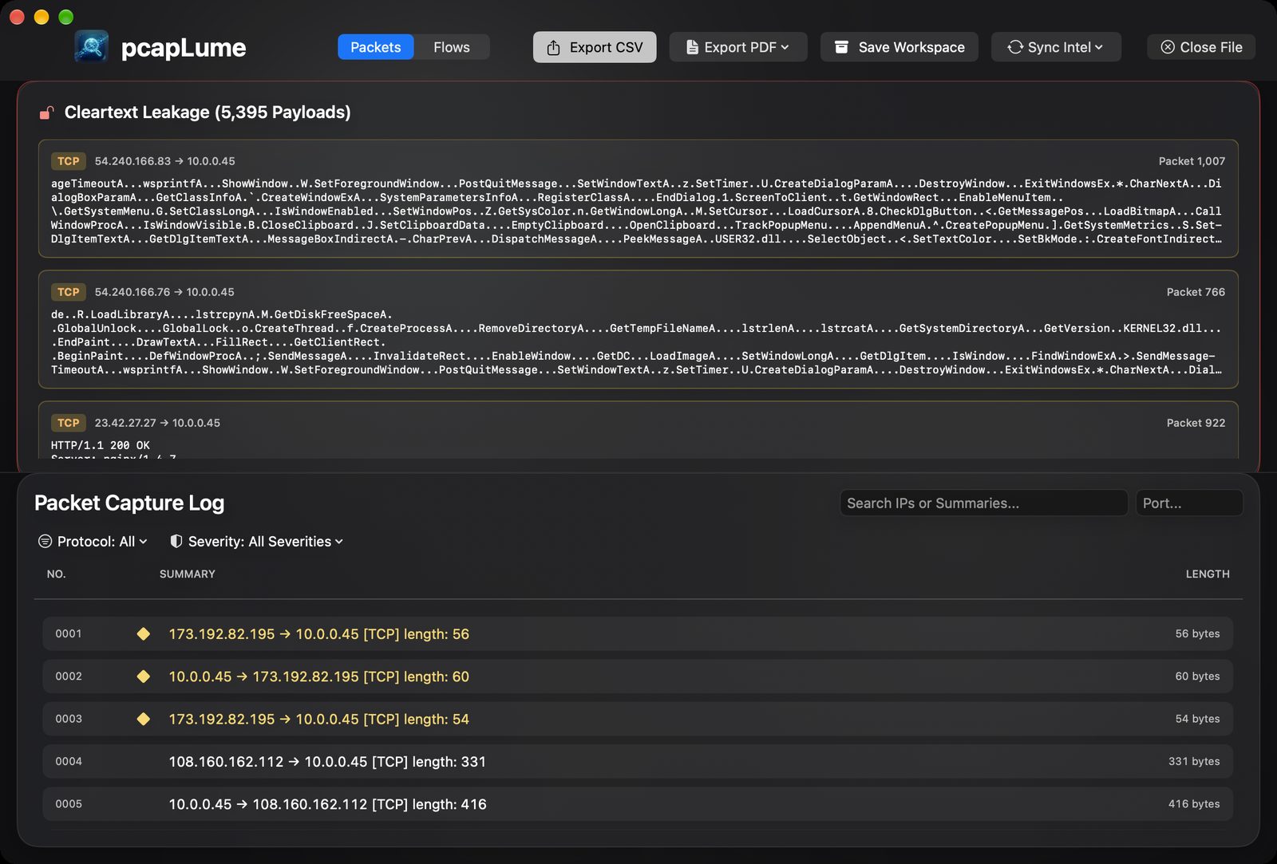Click the 23.42.27.27 → 10.0.0.45 address
Viewport: 1277px width, 864px height.
tap(157, 423)
